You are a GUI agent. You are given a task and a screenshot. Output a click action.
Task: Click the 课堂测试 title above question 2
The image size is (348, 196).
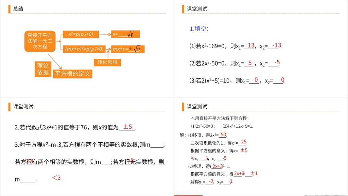[23, 107]
